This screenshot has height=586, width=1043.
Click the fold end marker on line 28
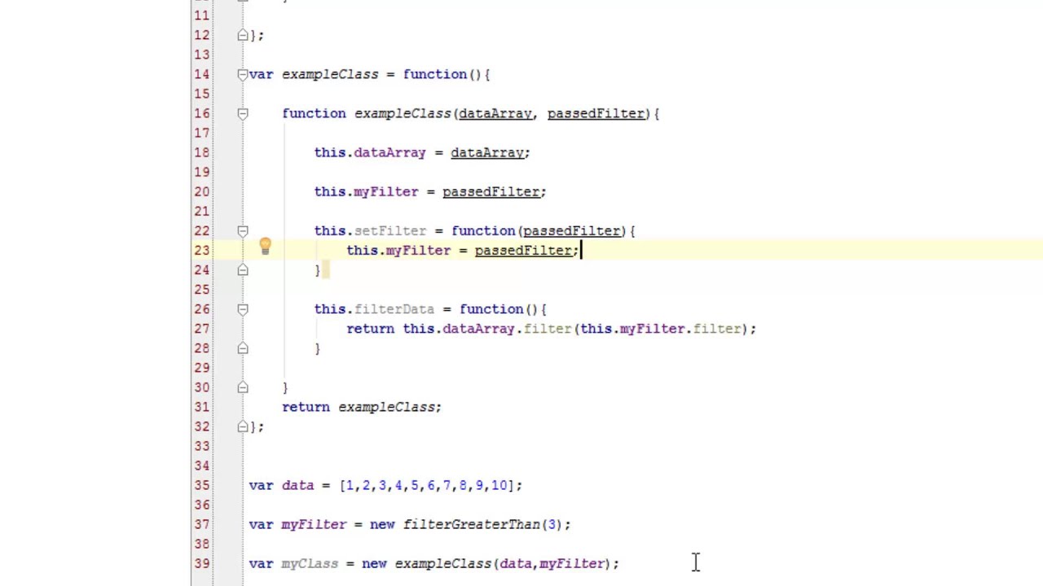tap(243, 348)
